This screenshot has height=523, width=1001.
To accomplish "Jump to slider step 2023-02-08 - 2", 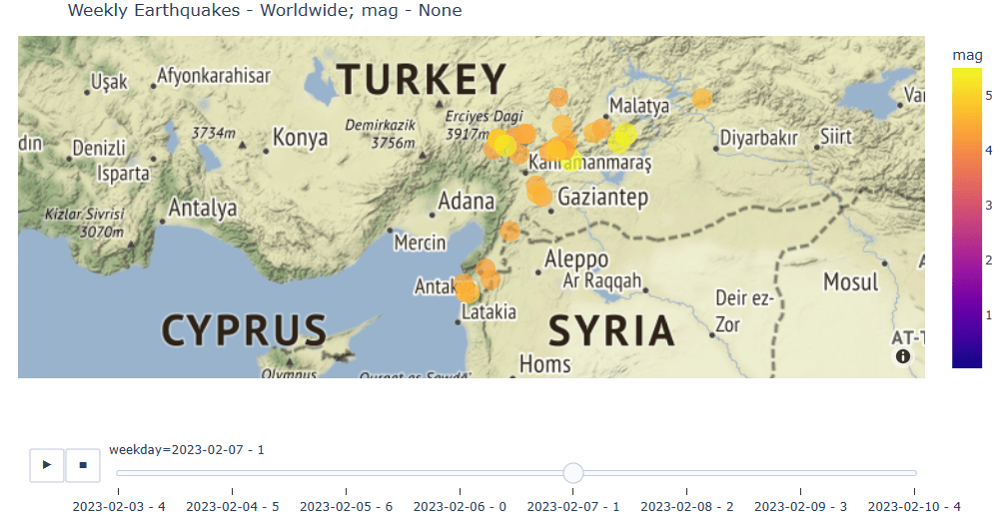I will (687, 506).
